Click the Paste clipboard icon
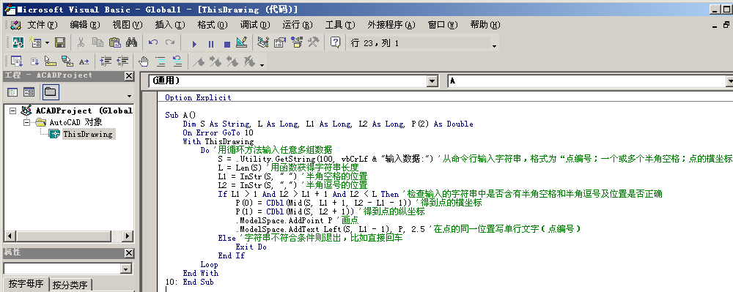This screenshot has width=733, height=292. [x=114, y=43]
